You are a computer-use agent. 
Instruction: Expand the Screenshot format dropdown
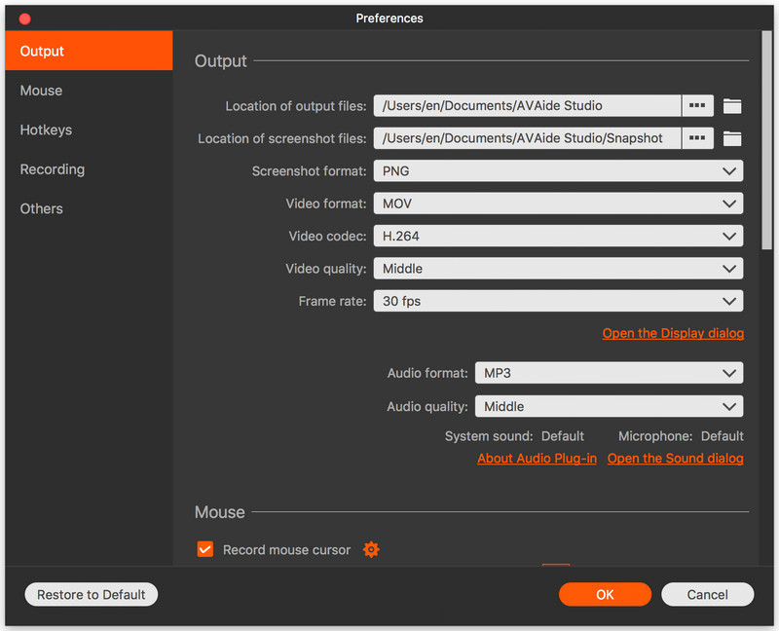click(558, 171)
